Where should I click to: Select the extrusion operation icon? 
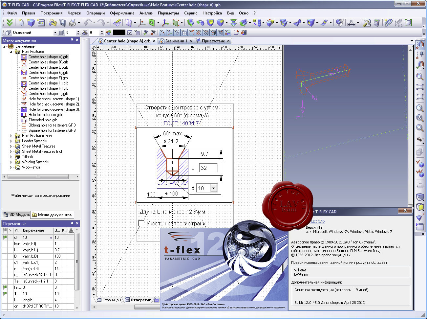(x=190, y=23)
